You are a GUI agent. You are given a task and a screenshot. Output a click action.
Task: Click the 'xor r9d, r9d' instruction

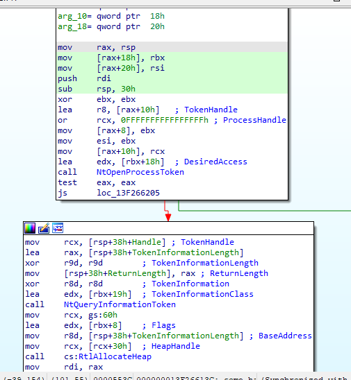click(64, 263)
